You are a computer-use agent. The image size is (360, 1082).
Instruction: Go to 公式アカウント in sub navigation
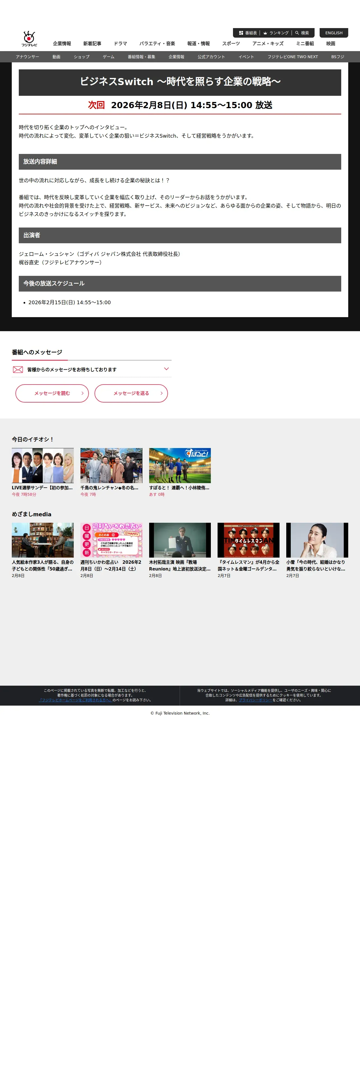pos(211,57)
